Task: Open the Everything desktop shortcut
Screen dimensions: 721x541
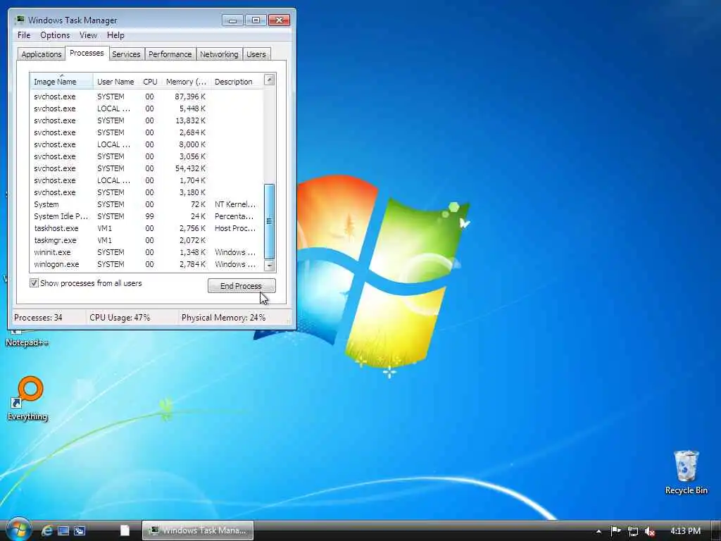Action: pos(27,399)
